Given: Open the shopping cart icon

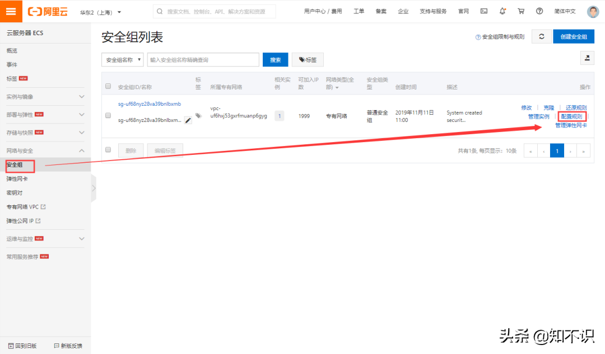Looking at the screenshot, I should (521, 11).
